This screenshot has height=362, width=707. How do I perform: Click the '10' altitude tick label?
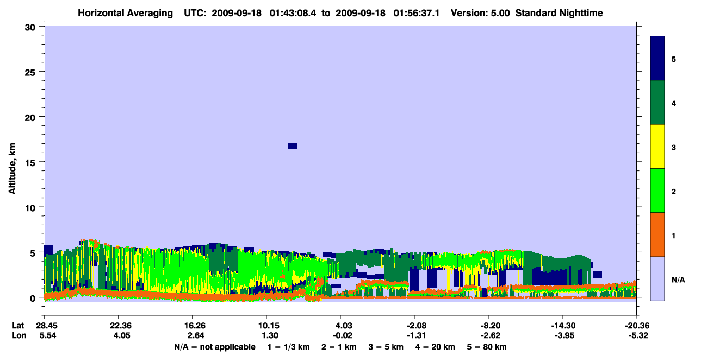coord(32,207)
